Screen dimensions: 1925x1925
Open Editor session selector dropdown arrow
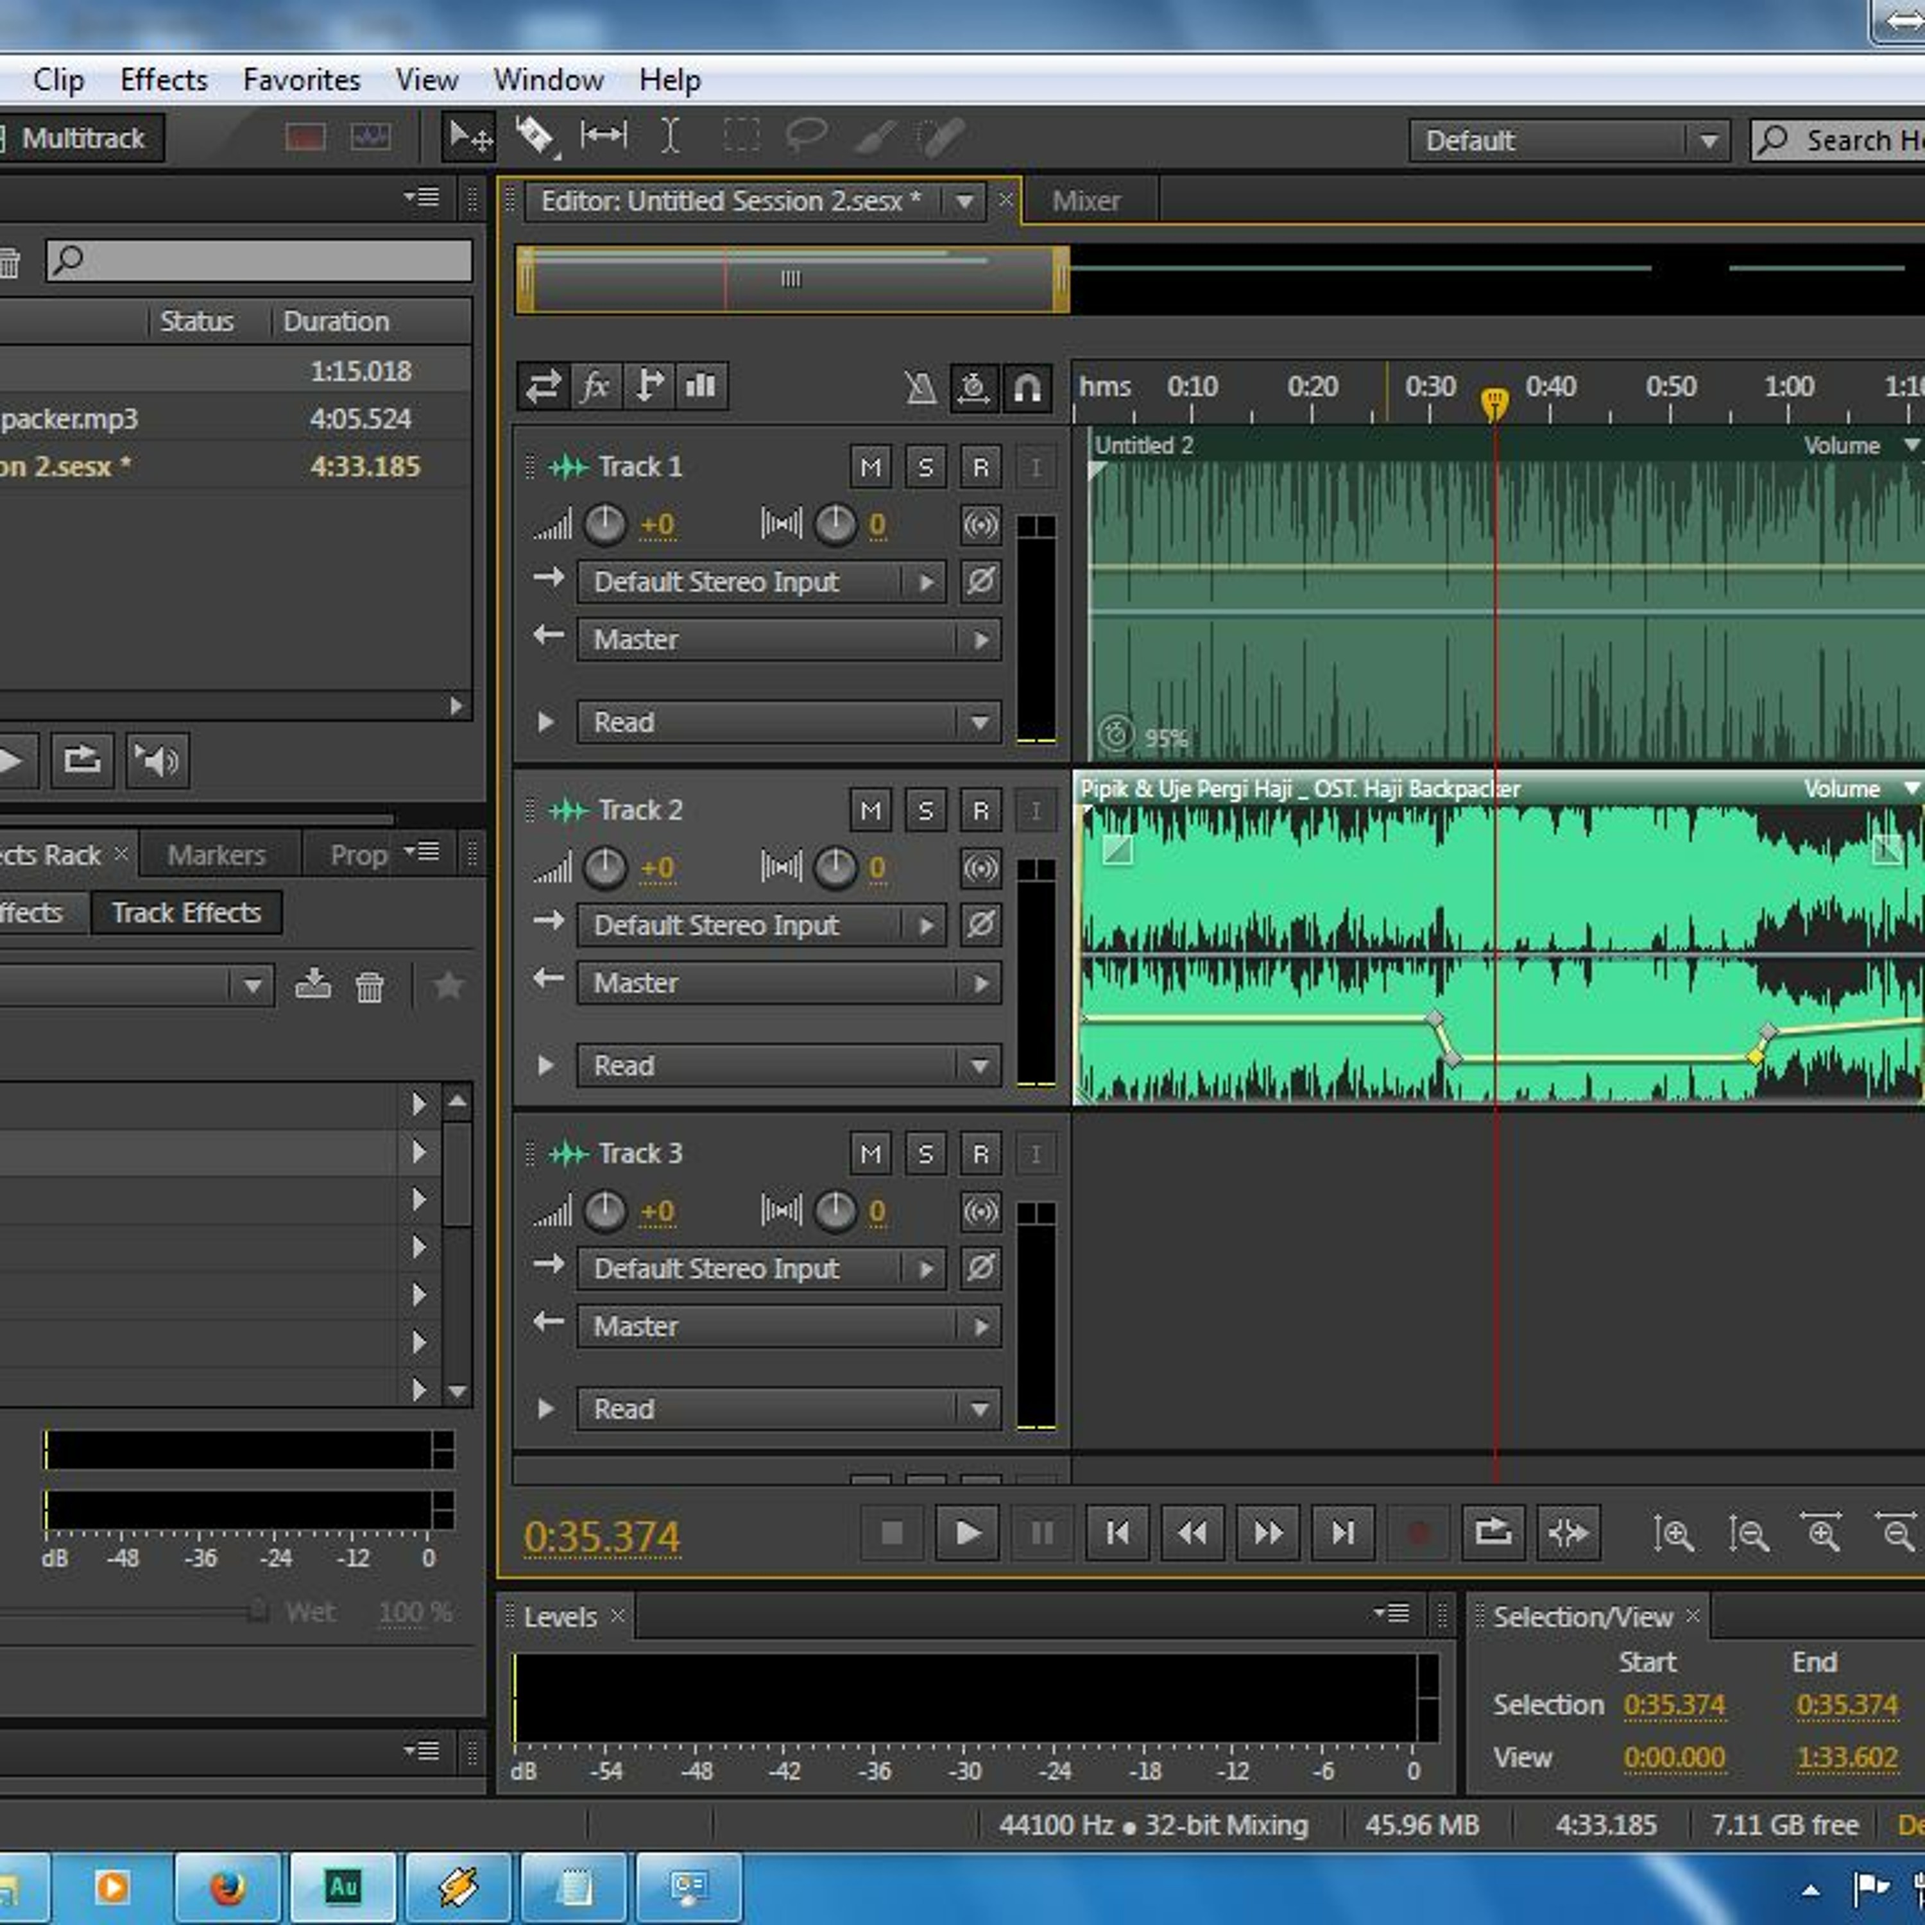964,201
